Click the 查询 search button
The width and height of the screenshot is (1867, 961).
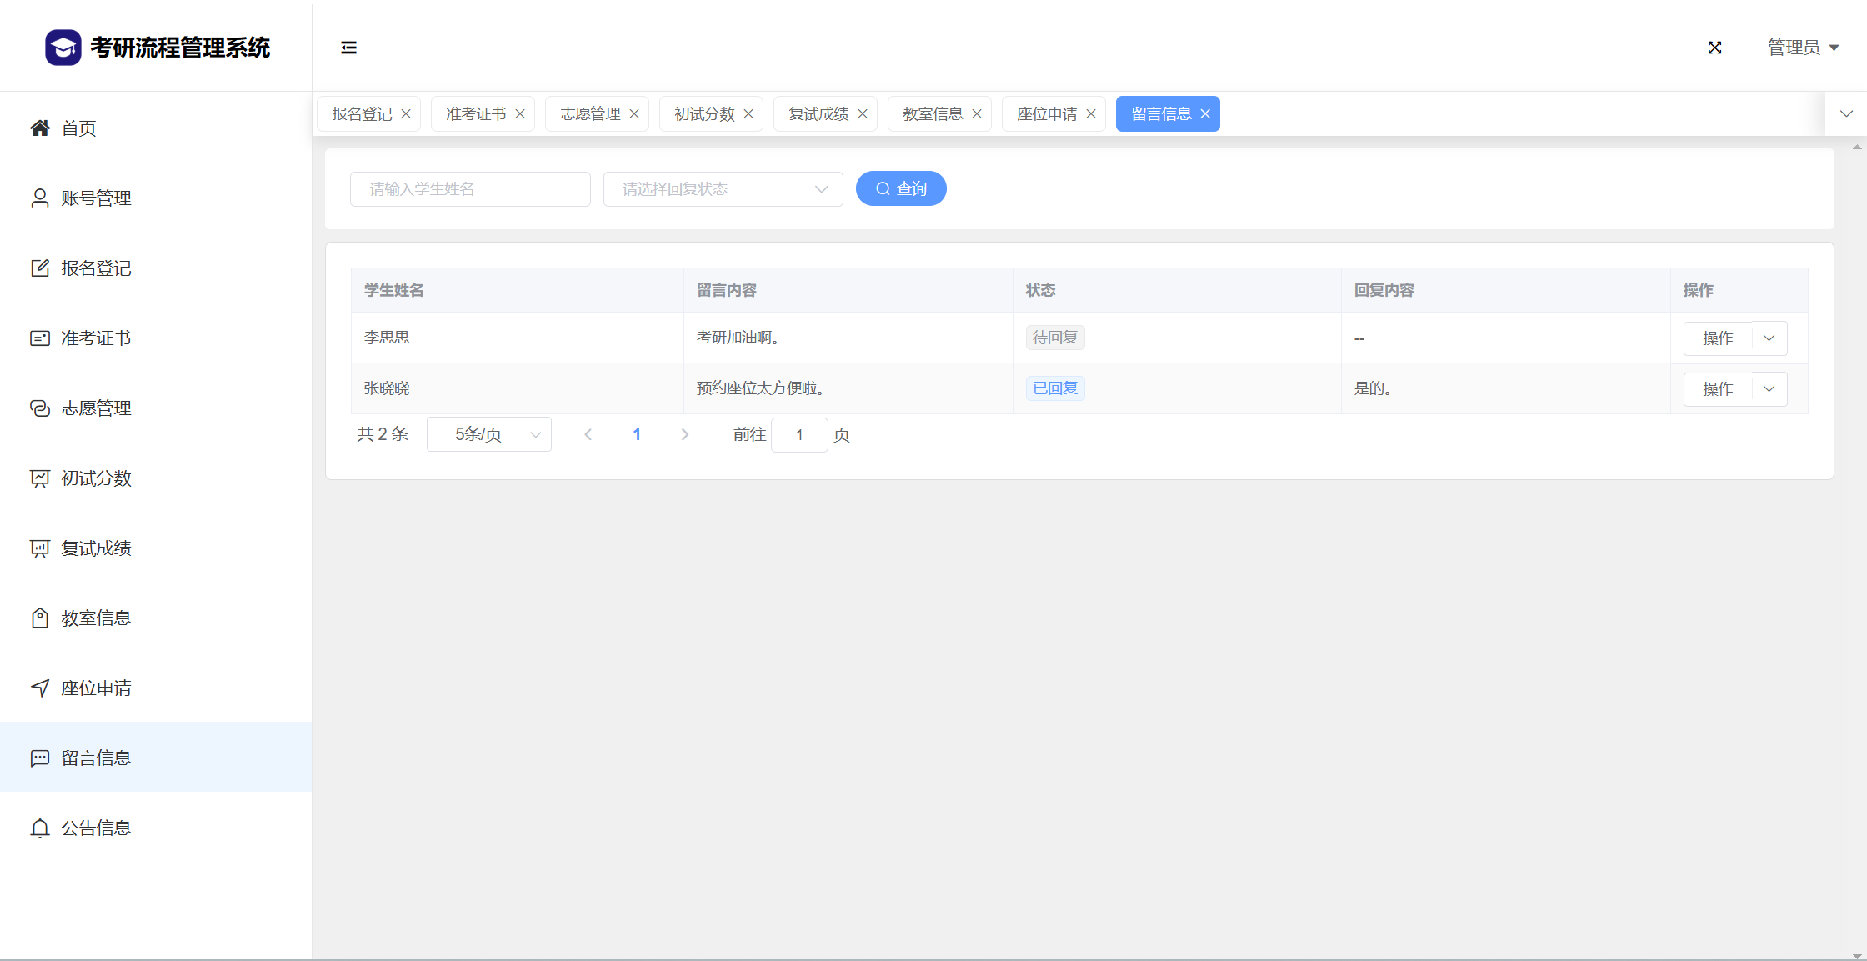click(x=901, y=188)
